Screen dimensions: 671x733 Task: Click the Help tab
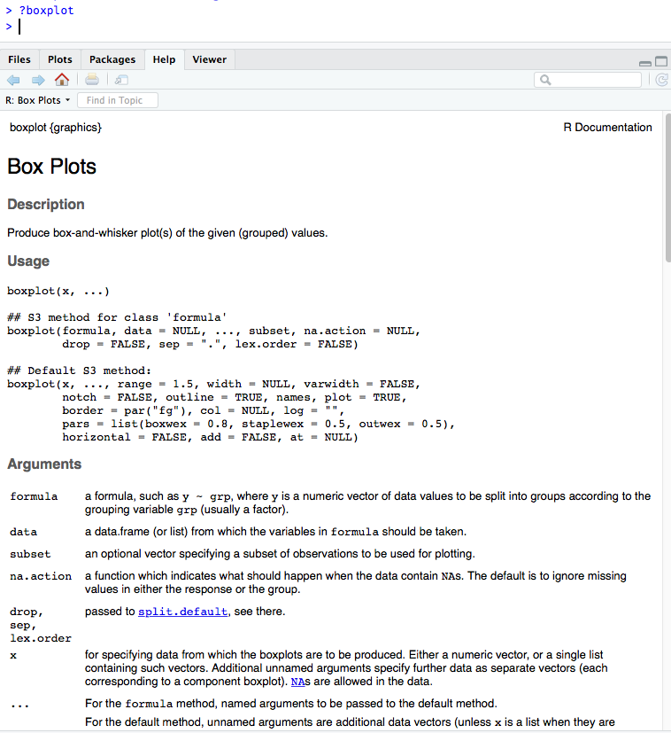164,59
